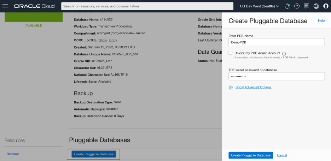Screen dimensions: 331x161
Task: Select the Database Name value c19c528
Action: (106, 19)
